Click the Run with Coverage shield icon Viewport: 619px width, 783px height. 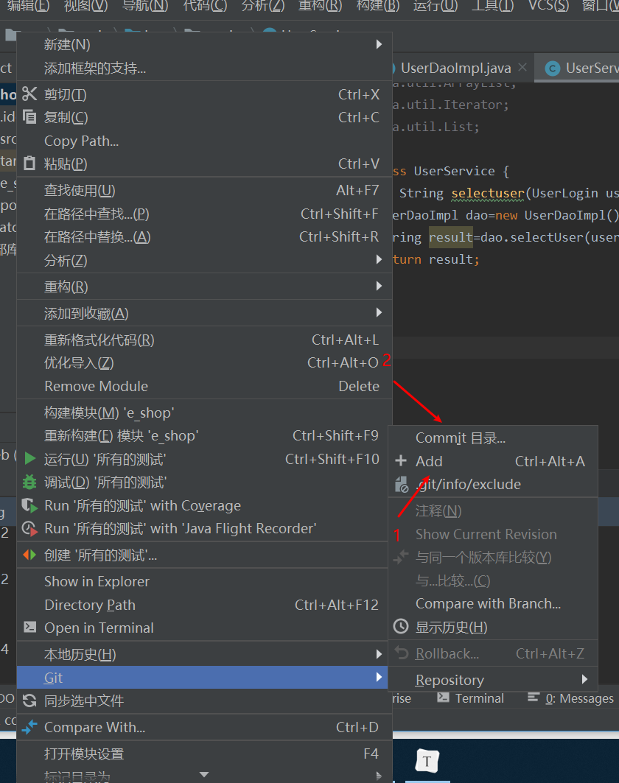(29, 505)
